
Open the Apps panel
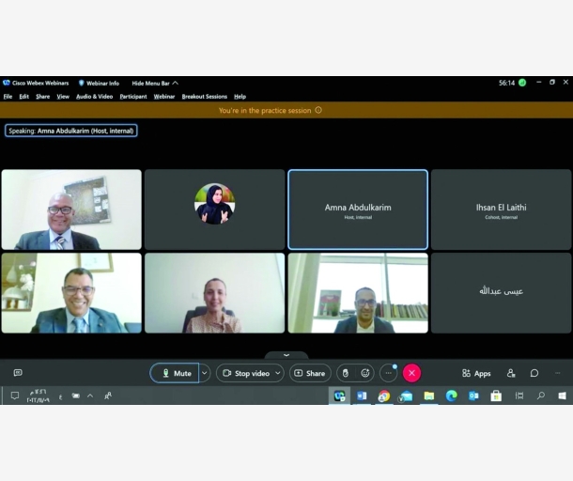[x=476, y=373]
